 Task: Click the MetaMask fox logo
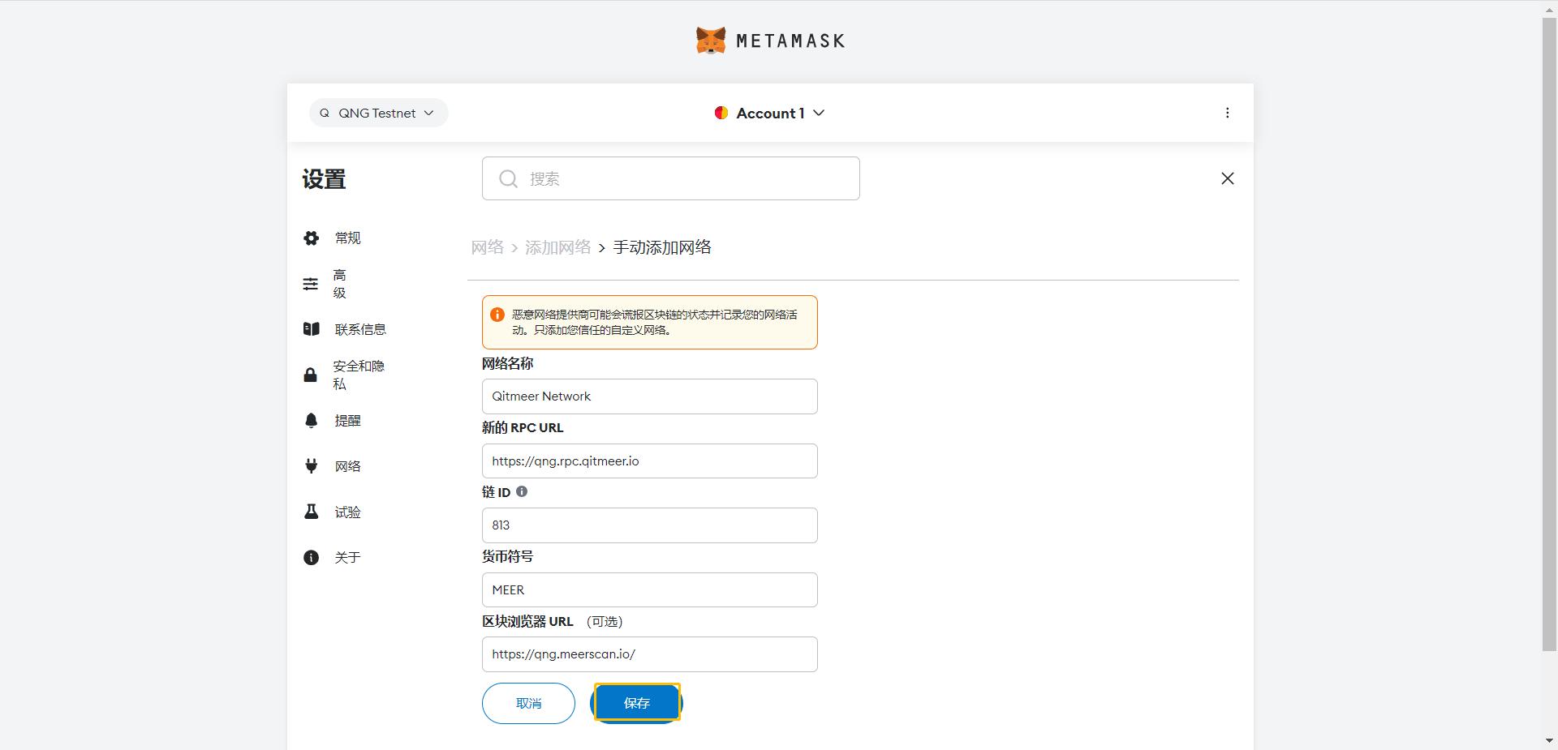(x=711, y=41)
